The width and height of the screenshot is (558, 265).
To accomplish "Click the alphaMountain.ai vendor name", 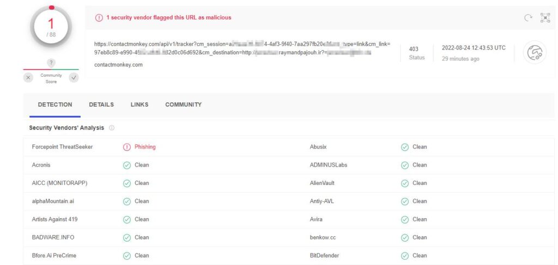I will (x=53, y=201).
